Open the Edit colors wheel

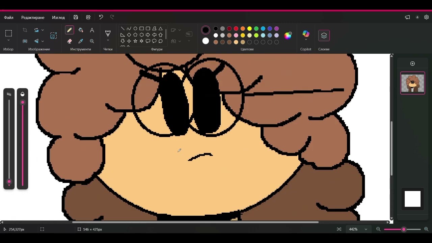(x=288, y=36)
